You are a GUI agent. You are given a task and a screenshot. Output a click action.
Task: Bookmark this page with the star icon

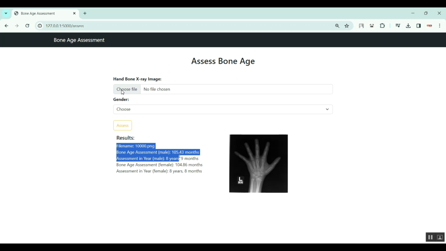point(347,26)
